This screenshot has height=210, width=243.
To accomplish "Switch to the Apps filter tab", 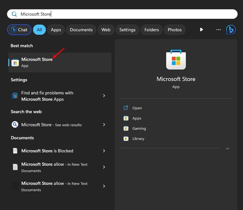I will click(56, 30).
